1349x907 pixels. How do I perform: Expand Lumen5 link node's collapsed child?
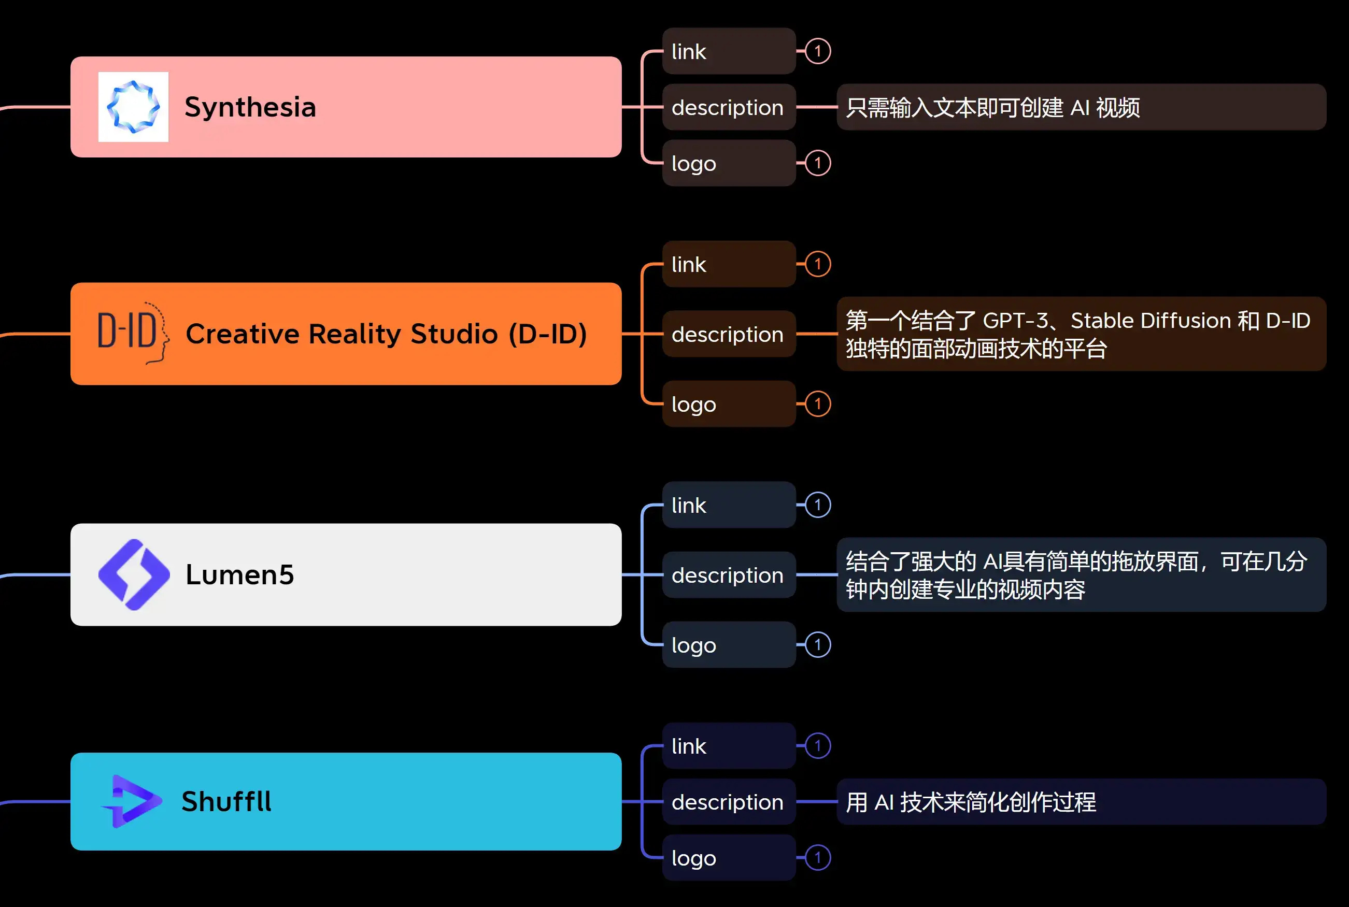[x=818, y=505]
